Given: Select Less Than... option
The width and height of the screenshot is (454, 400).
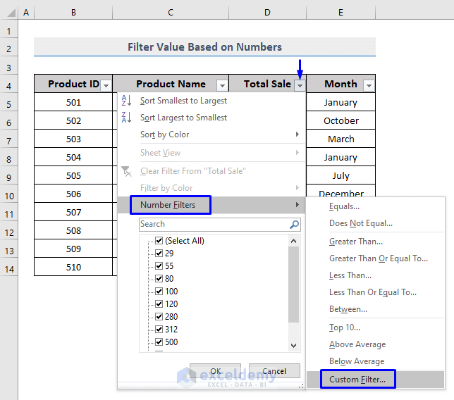Looking at the screenshot, I should (350, 275).
